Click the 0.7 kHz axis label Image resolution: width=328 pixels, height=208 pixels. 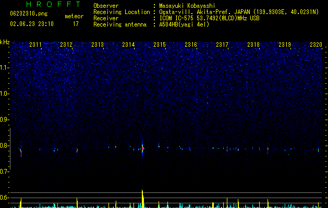point(5,172)
